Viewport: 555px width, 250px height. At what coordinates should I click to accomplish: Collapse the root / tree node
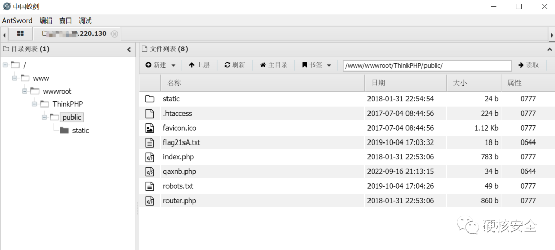point(5,65)
